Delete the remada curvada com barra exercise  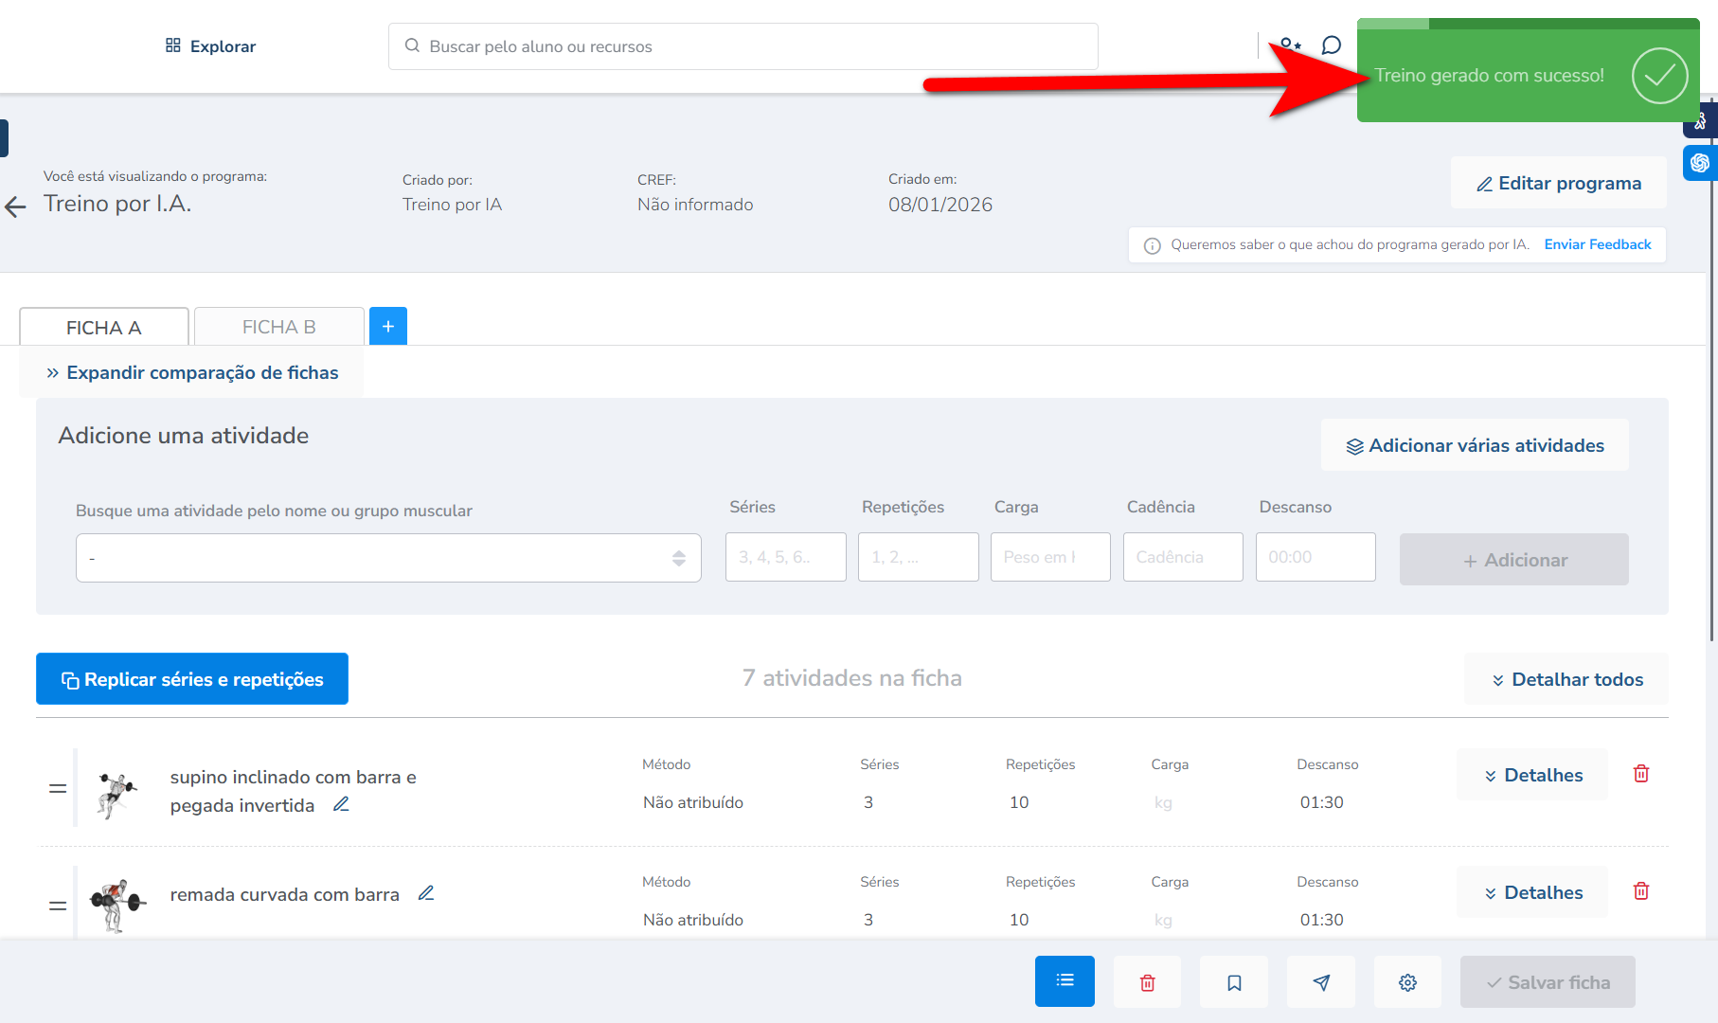coord(1641,891)
